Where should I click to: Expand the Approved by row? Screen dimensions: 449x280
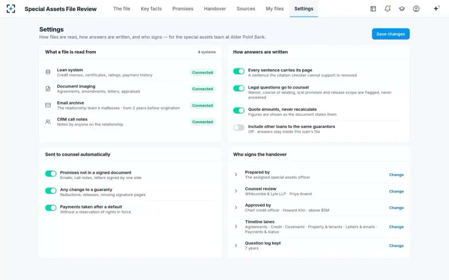(236, 208)
